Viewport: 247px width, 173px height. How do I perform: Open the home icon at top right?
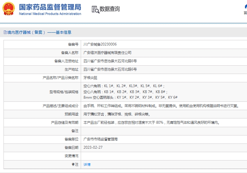click(x=246, y=6)
